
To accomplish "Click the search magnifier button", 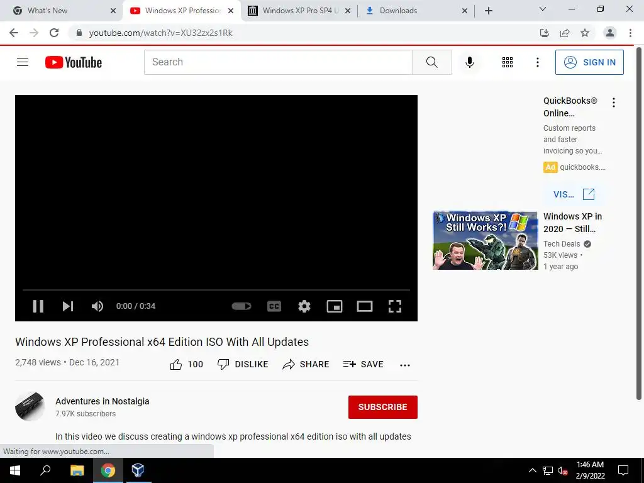I will [431, 62].
